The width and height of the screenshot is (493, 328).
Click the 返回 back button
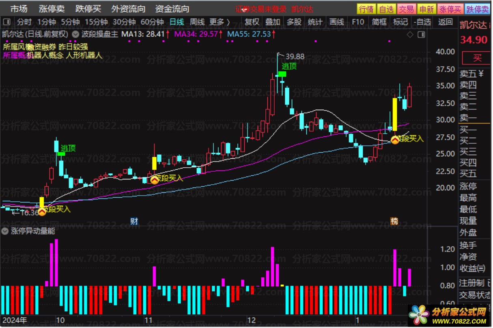[x=445, y=22]
